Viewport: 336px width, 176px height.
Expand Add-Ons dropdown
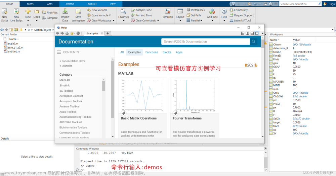[212, 21]
